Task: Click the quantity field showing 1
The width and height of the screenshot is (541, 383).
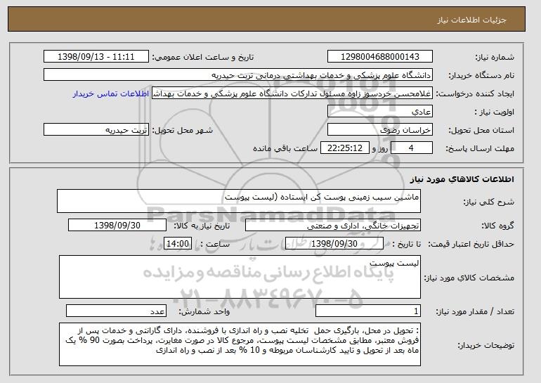Action: coord(368,311)
